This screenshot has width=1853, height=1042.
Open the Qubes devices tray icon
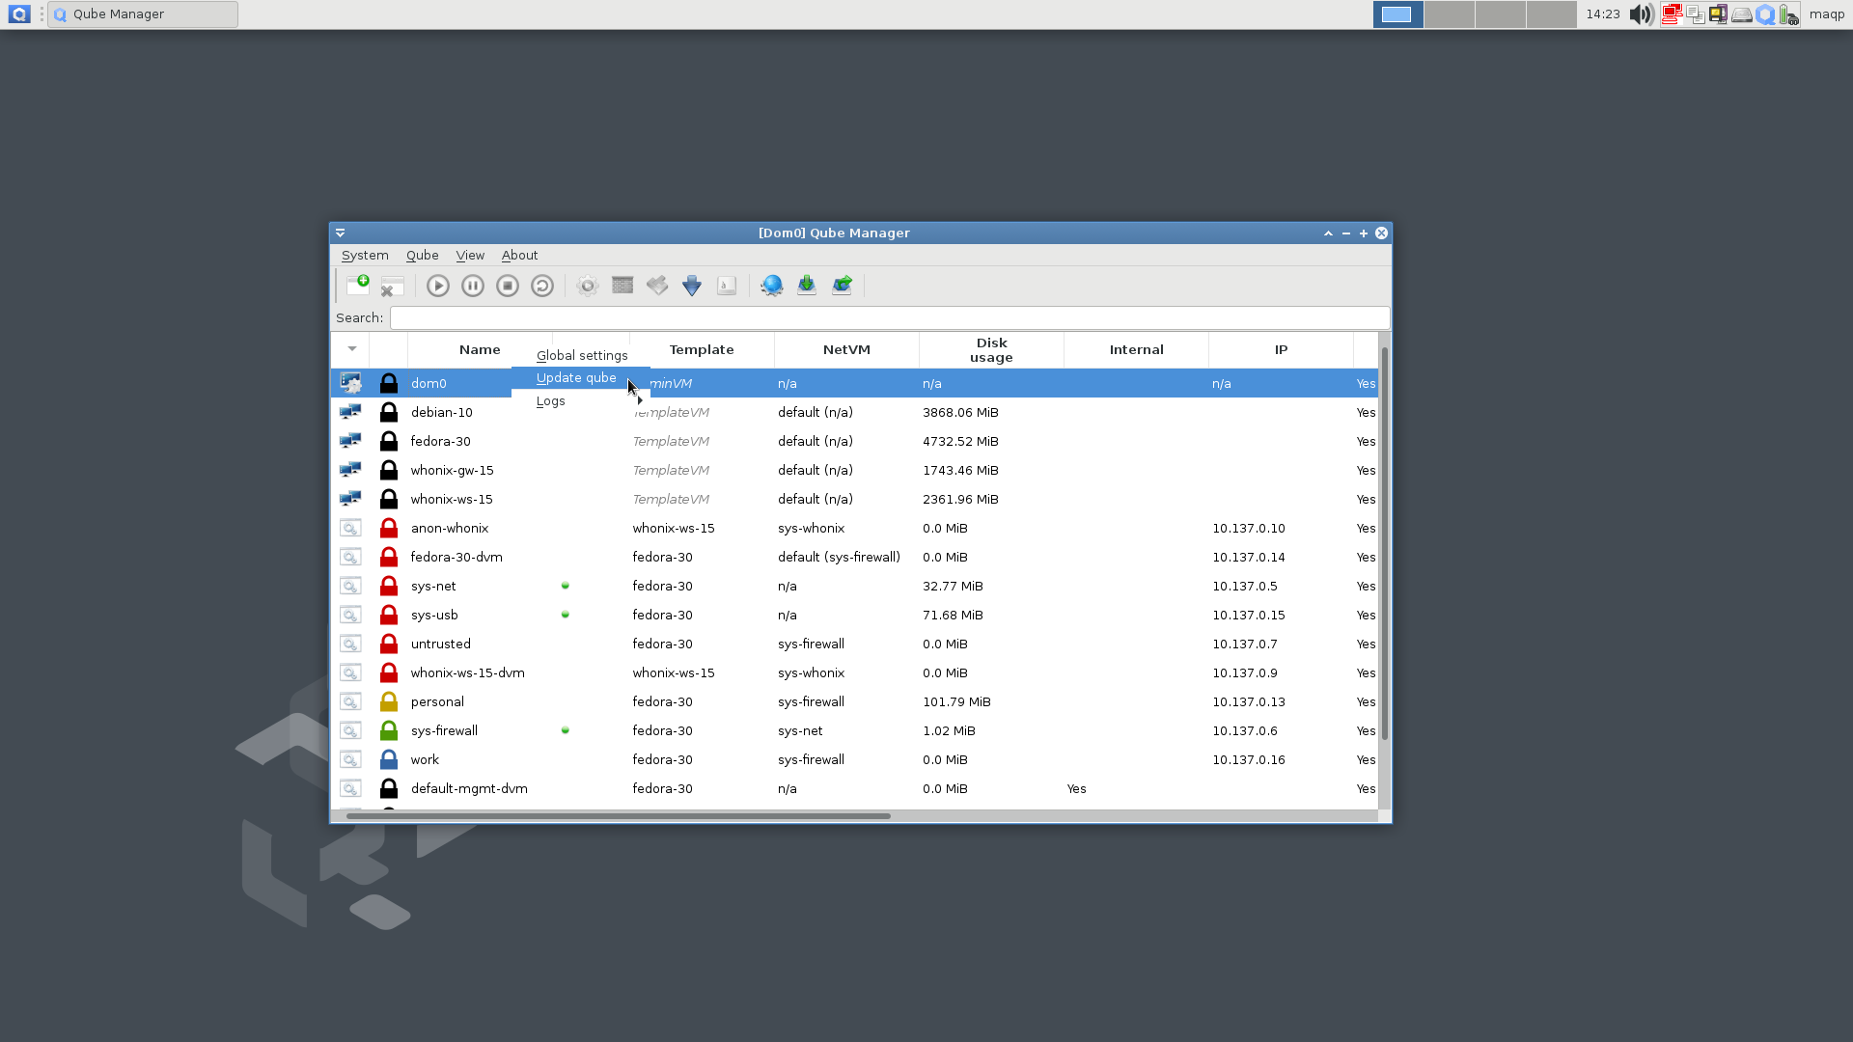click(1718, 14)
